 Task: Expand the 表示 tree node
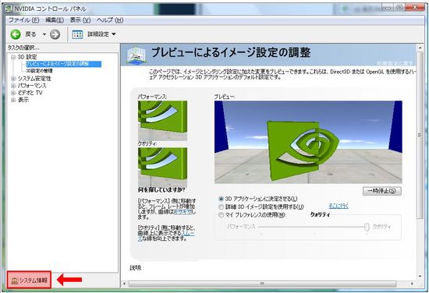13,100
